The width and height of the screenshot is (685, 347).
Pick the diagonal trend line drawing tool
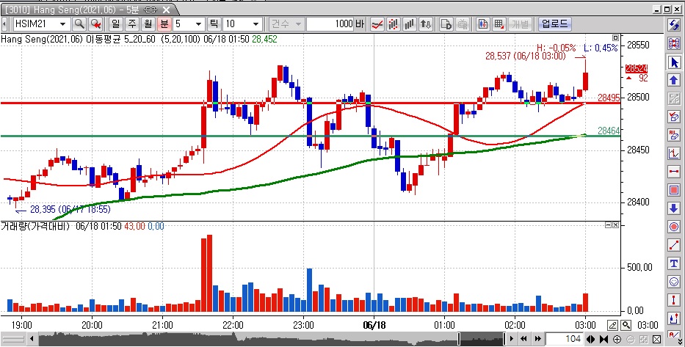click(x=673, y=245)
